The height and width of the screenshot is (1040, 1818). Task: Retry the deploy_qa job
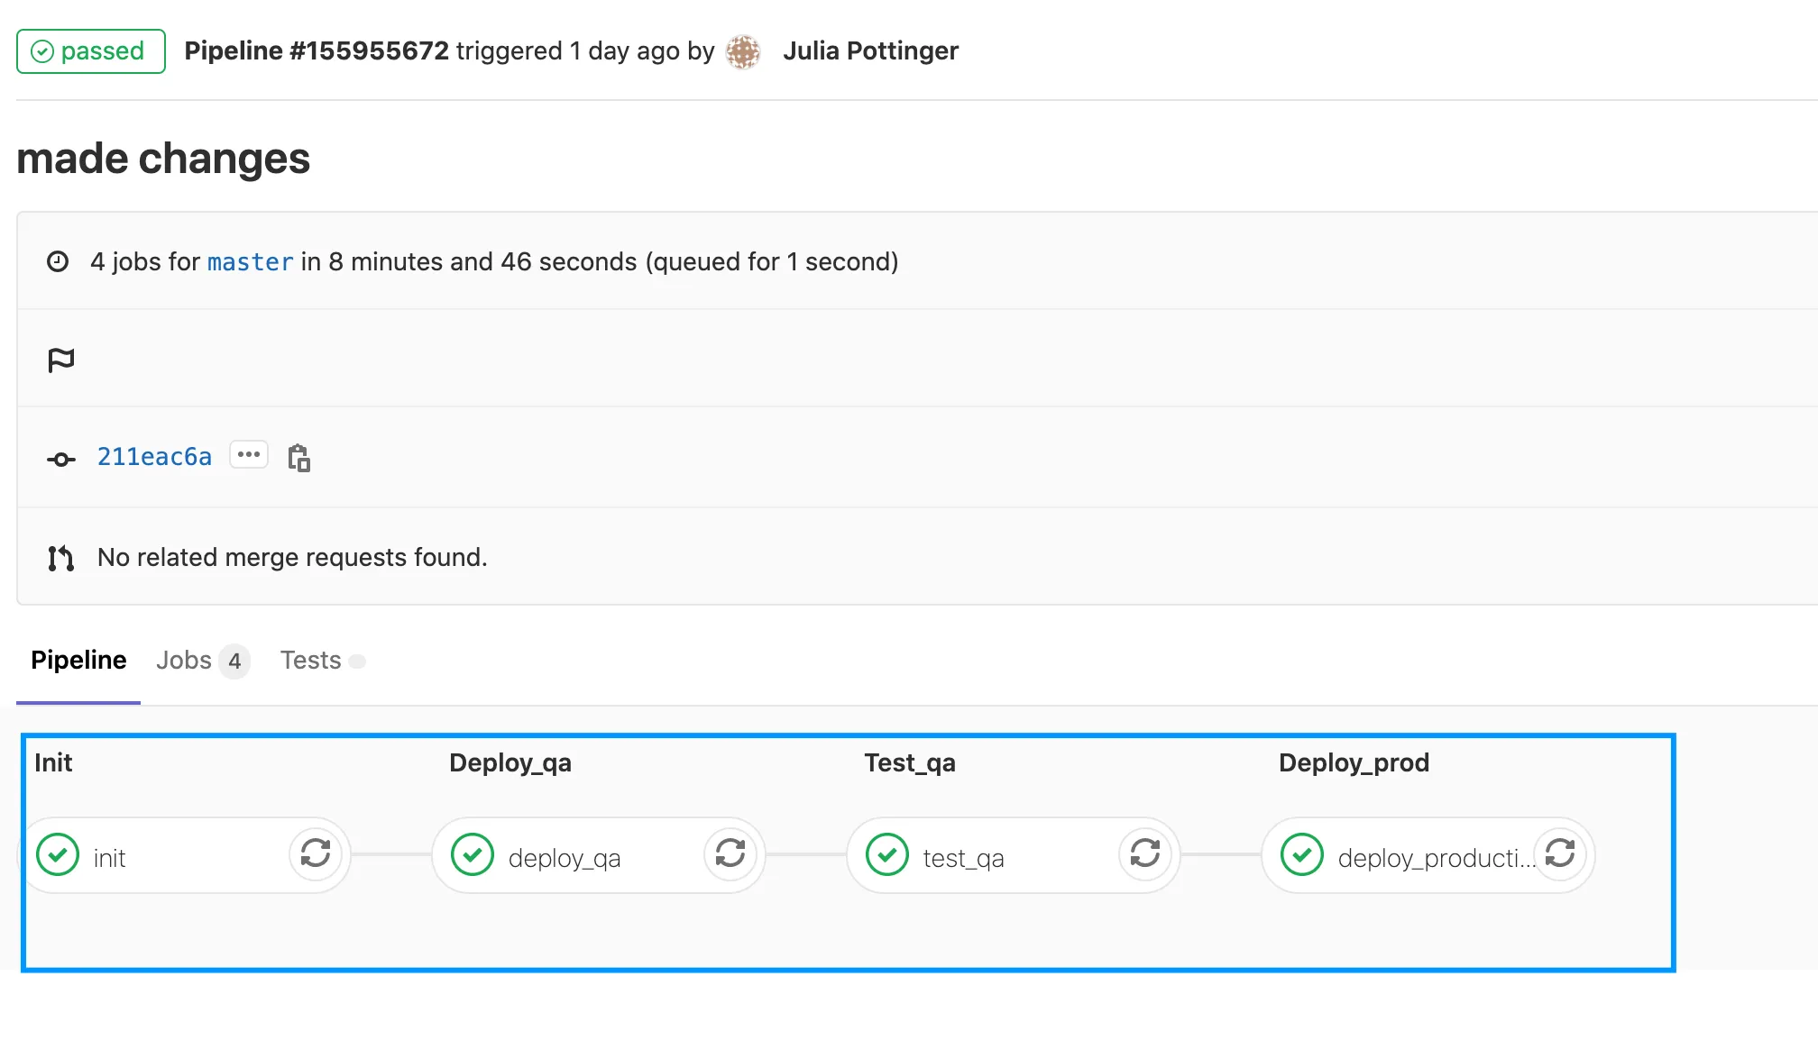(730, 853)
